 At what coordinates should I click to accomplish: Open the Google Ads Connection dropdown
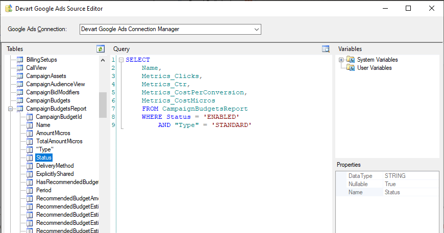[x=257, y=30]
